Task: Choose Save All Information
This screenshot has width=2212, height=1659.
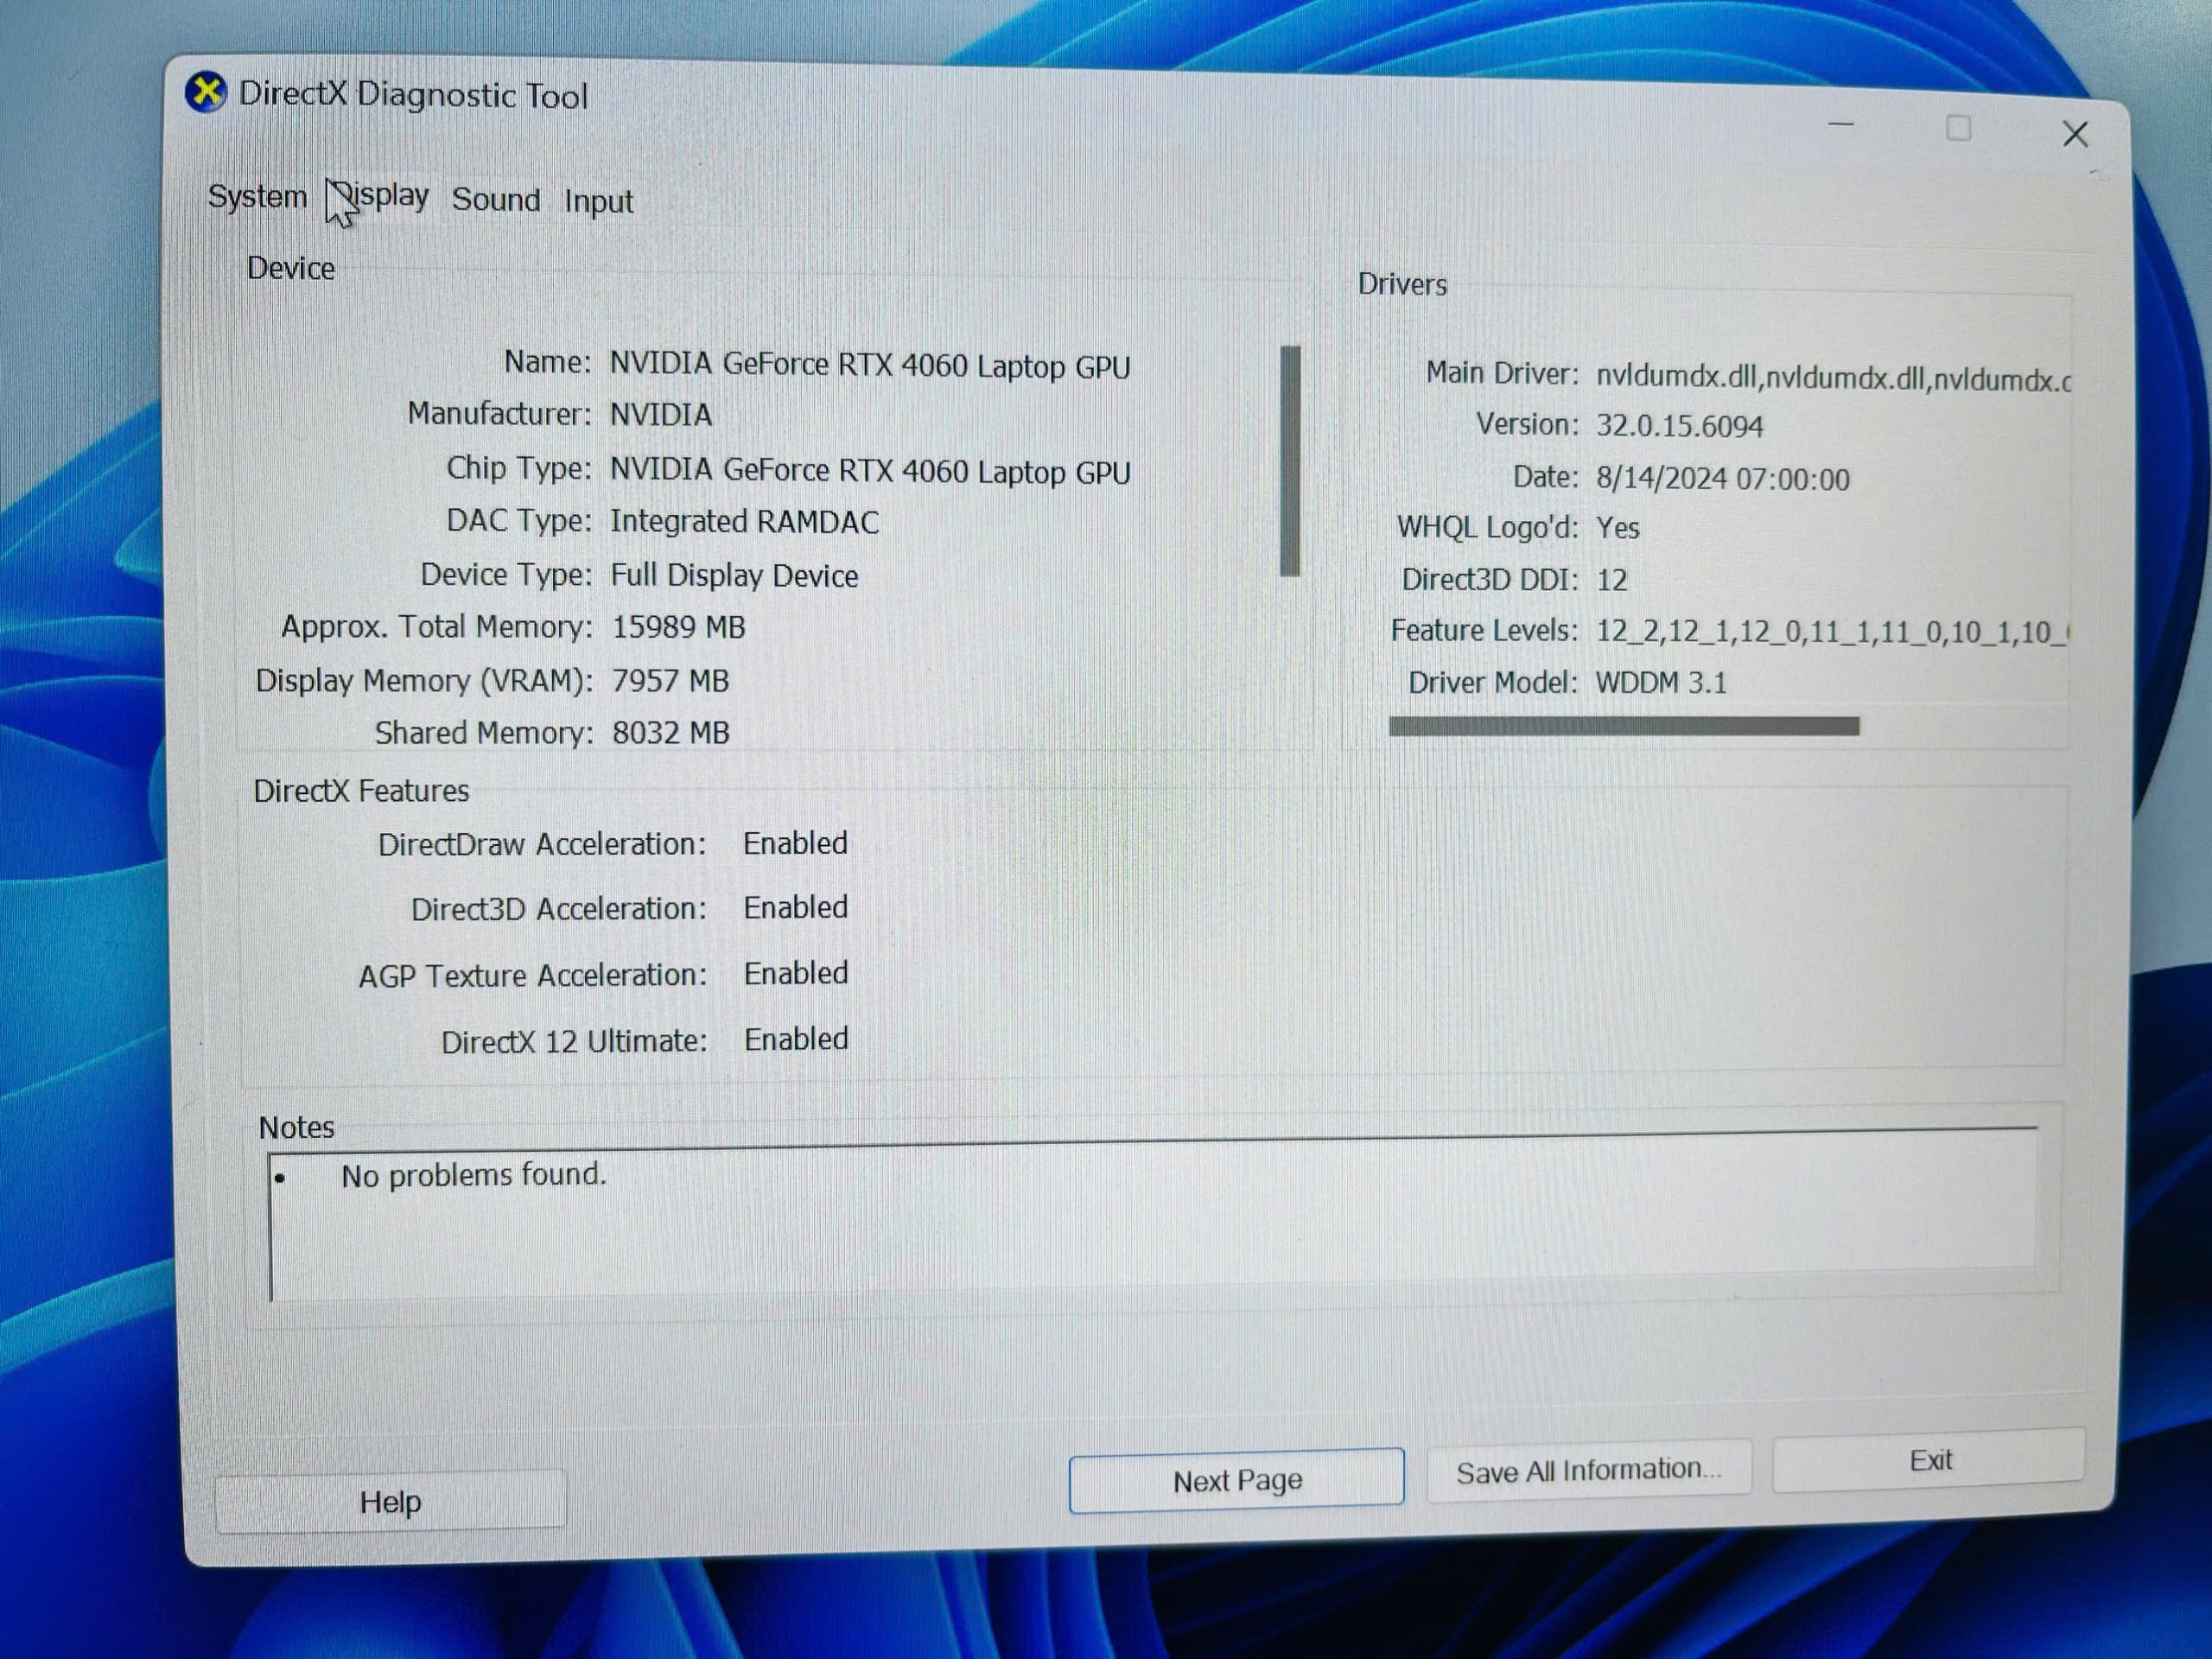Action: click(x=1588, y=1470)
